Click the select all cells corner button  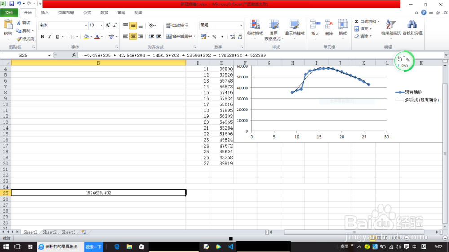click(5, 63)
